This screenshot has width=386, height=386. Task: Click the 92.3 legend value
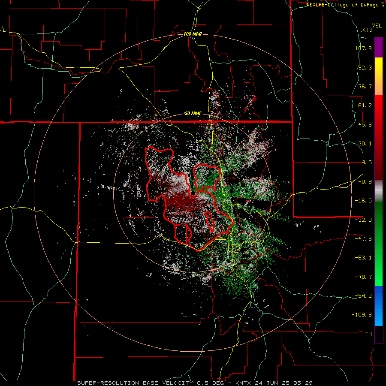click(365, 67)
